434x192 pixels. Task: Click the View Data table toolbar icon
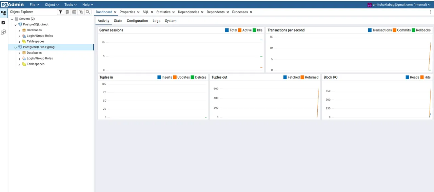74,12
